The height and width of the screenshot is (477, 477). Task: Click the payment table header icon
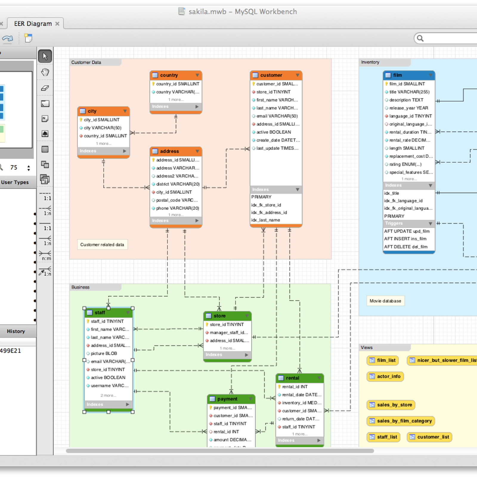(212, 399)
